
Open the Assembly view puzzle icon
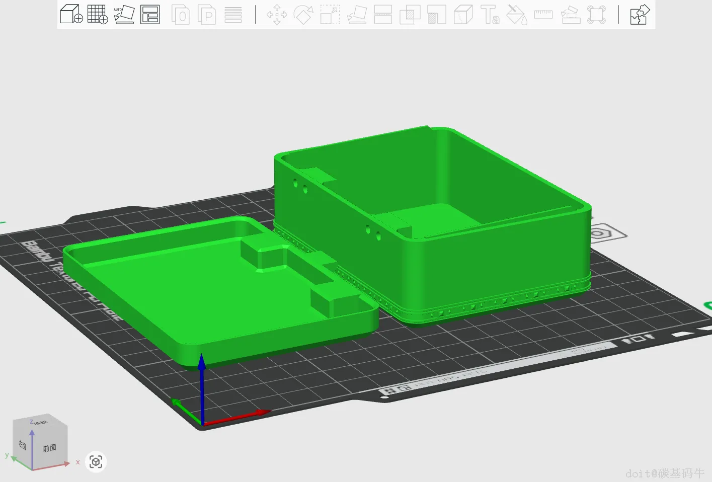tap(640, 15)
